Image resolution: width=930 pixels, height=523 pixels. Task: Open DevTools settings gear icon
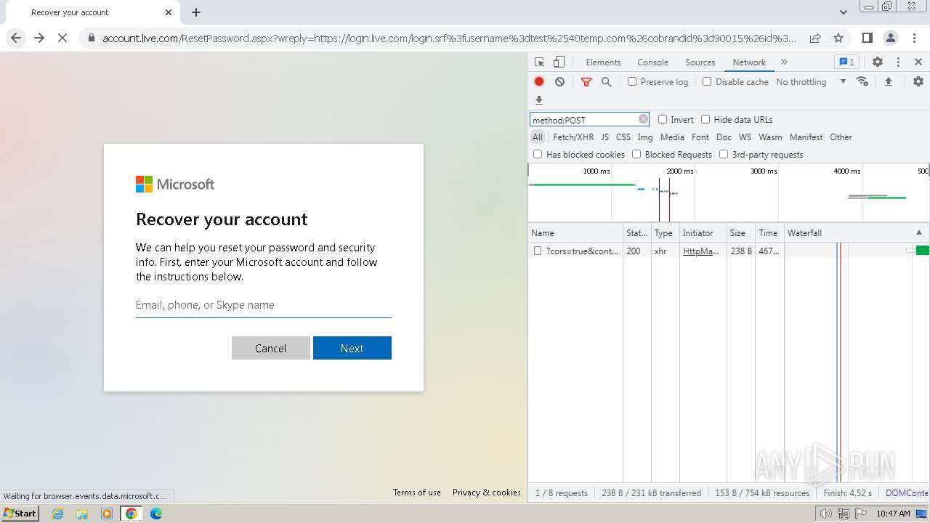(878, 62)
